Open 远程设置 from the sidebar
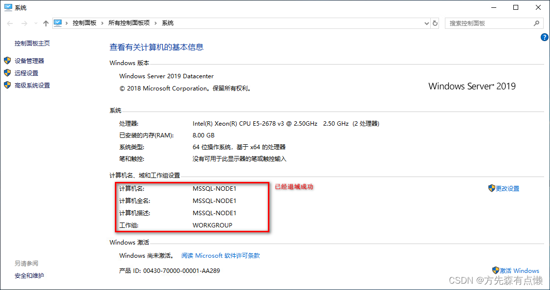This screenshot has height=290, width=550. click(x=26, y=73)
